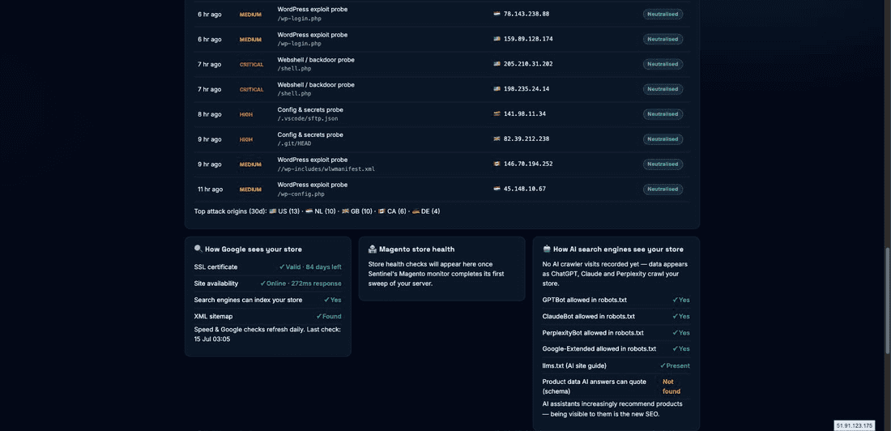
Task: Click the PerplexityBot allowed in robots.txt row
Action: click(616, 333)
